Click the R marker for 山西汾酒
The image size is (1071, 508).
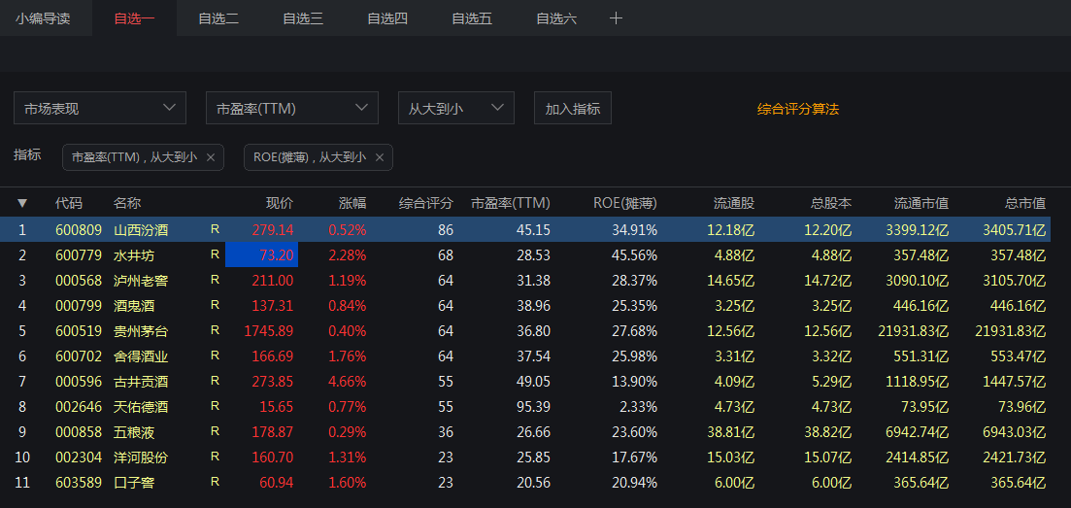[216, 230]
